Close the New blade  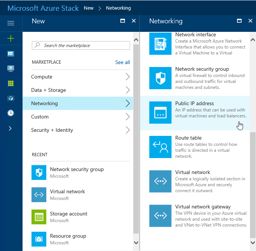[134, 21]
